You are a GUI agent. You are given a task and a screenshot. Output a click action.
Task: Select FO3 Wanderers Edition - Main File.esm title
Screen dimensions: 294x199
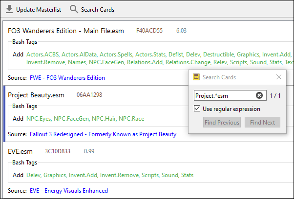coord(66,31)
